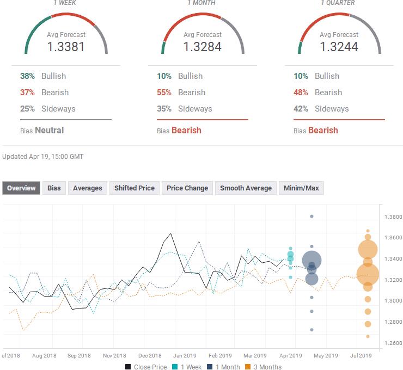
Task: Toggle 3 Months series in legend
Action: pyautogui.click(x=262, y=367)
